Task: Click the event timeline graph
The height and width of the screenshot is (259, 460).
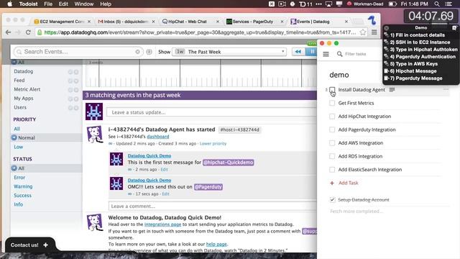Action: [201, 73]
